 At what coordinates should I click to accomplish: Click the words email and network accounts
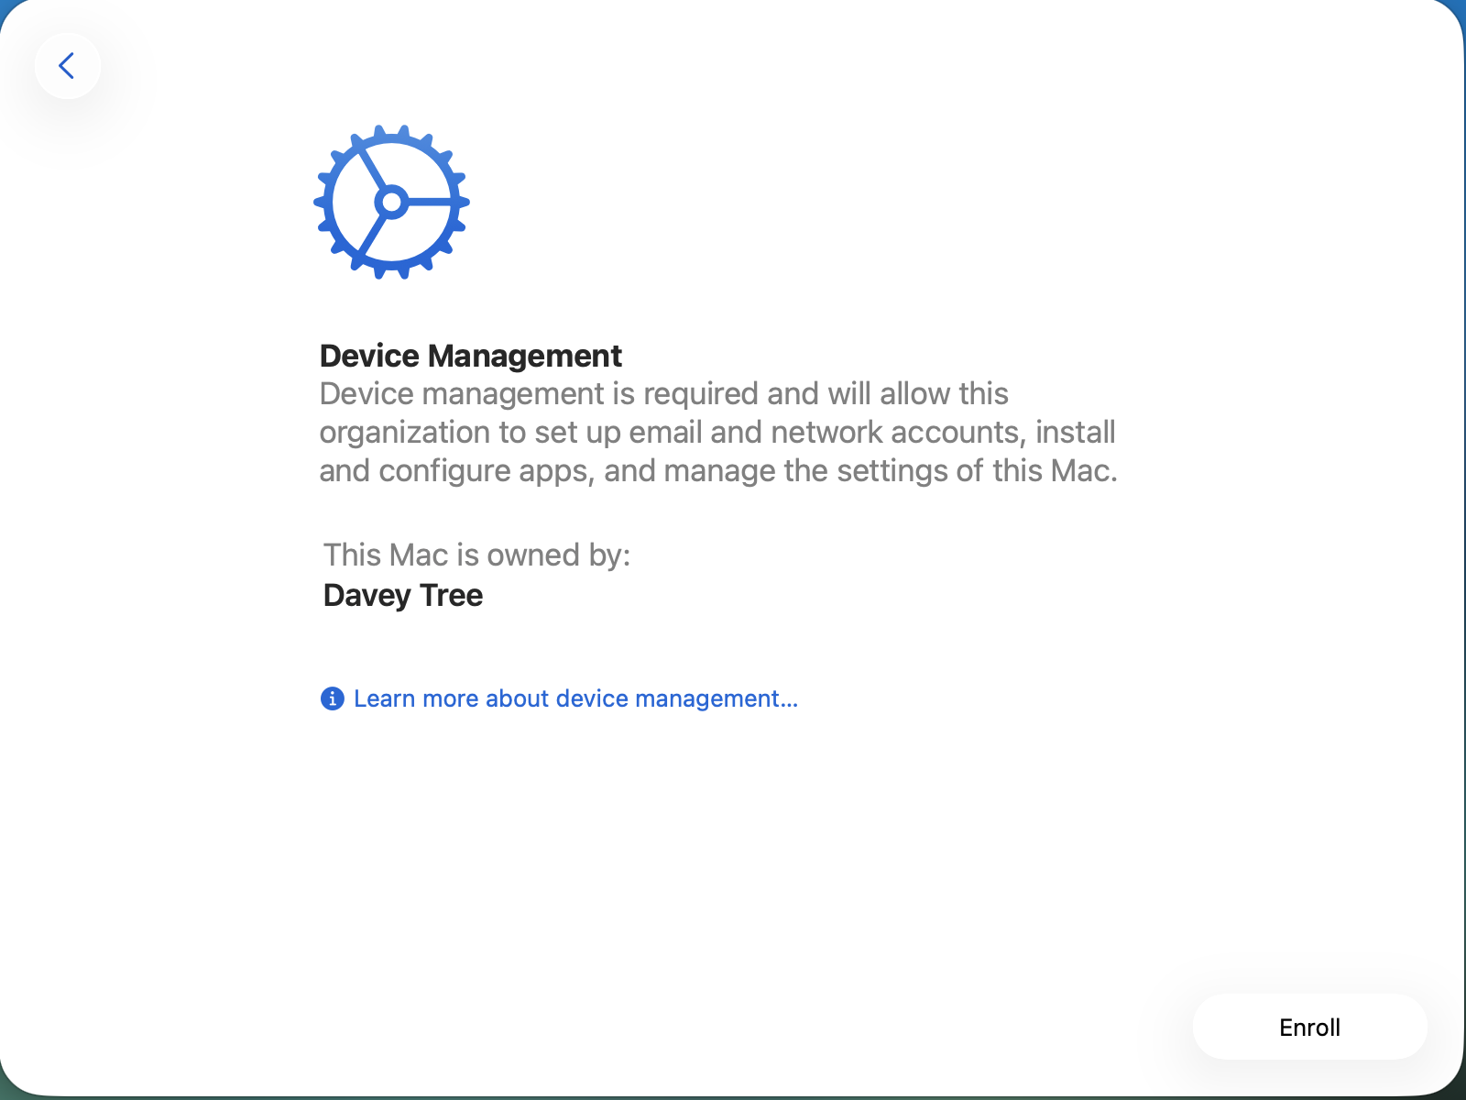tap(827, 432)
